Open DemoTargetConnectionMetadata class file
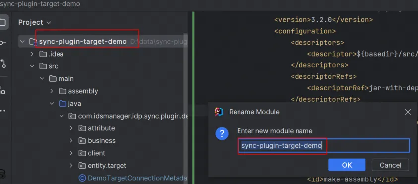The height and width of the screenshot is (184, 418). [133, 178]
